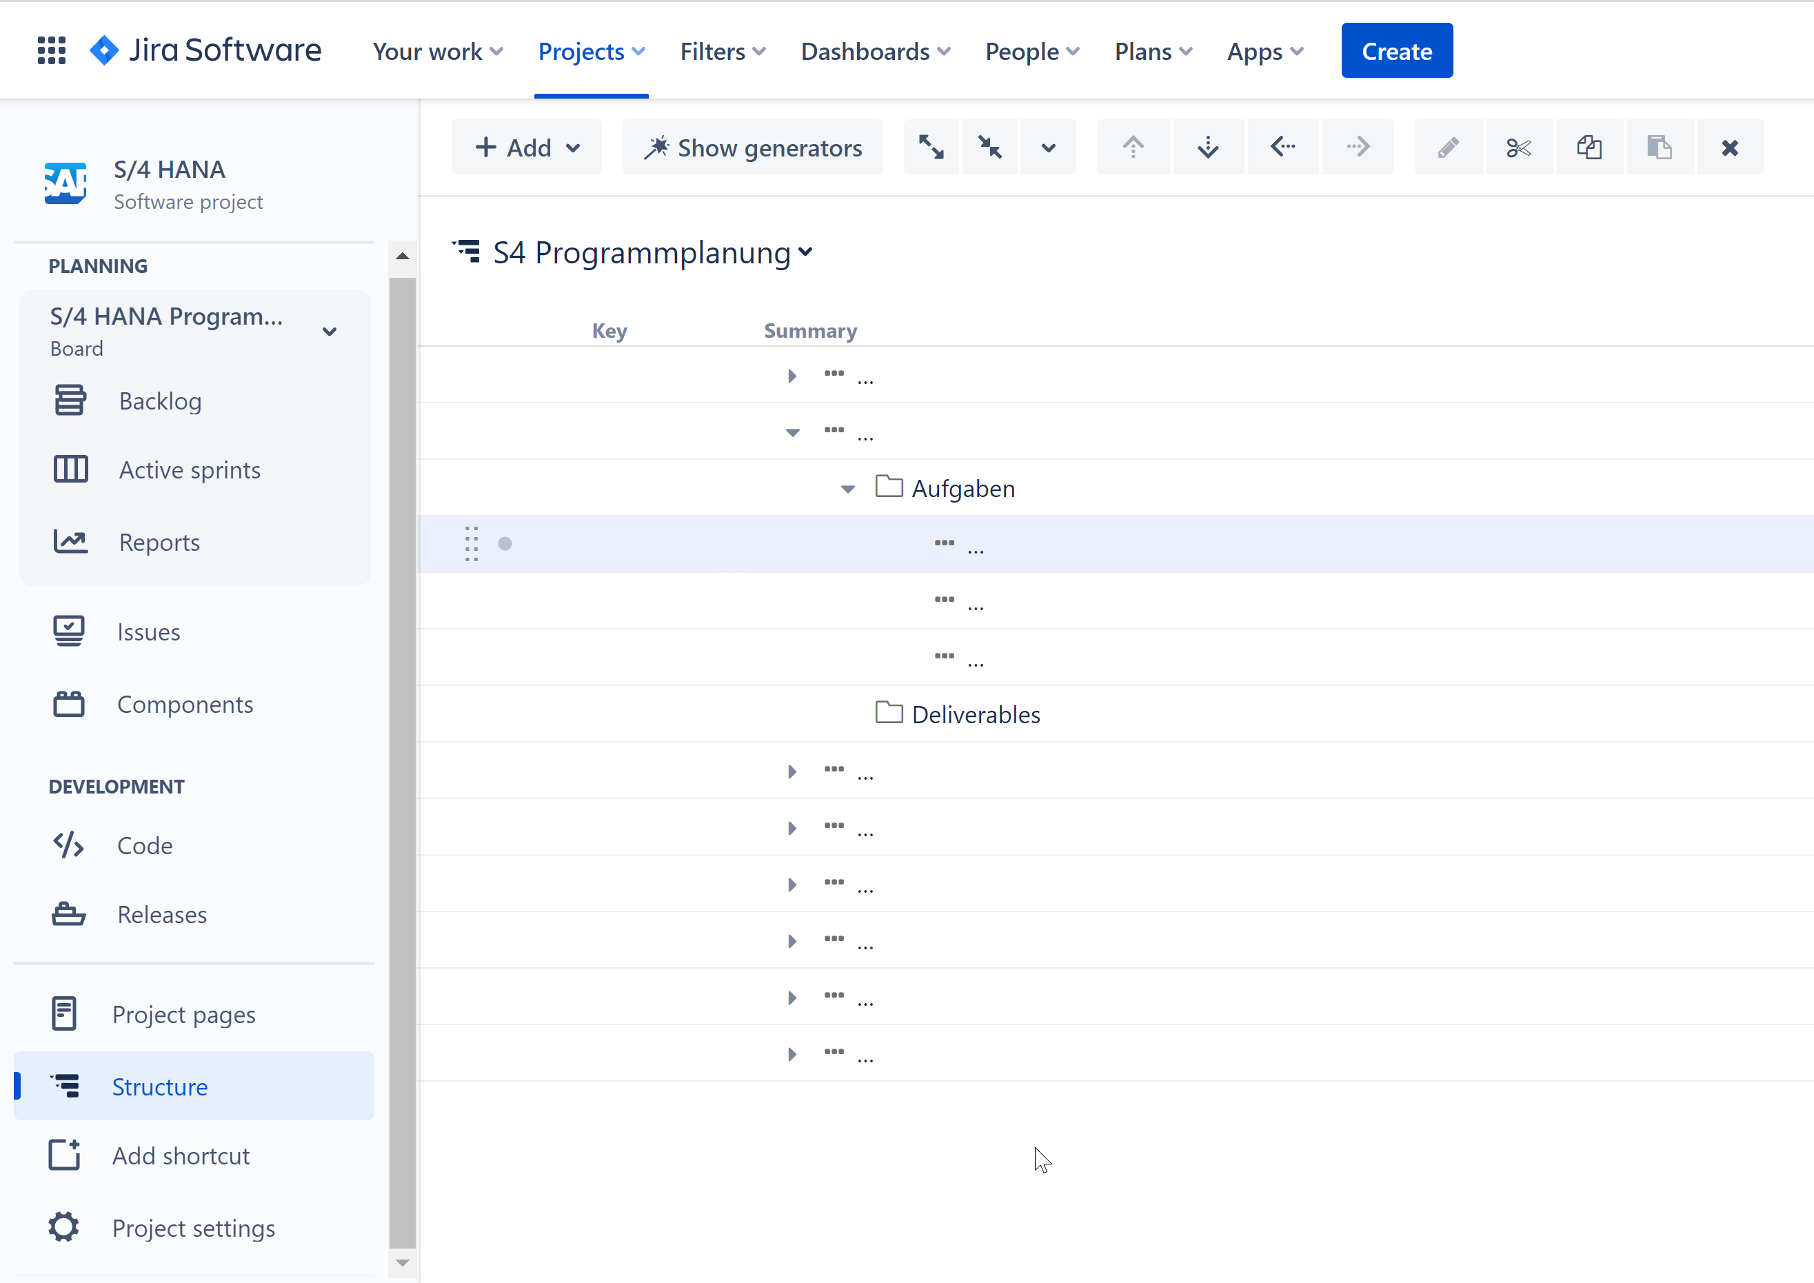Screen dimensions: 1814x1283
Task: Click the paste icon in toolbar
Action: [x=1658, y=147]
